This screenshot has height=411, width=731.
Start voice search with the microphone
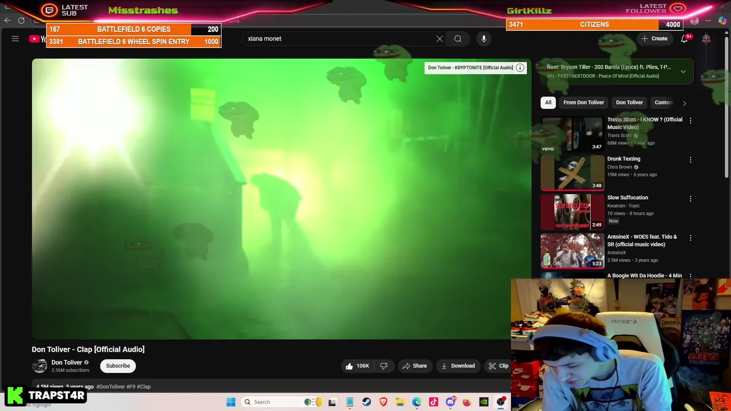484,39
